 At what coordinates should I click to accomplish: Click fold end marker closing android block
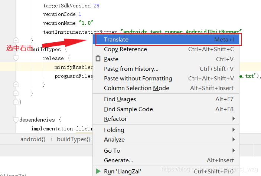16,102
